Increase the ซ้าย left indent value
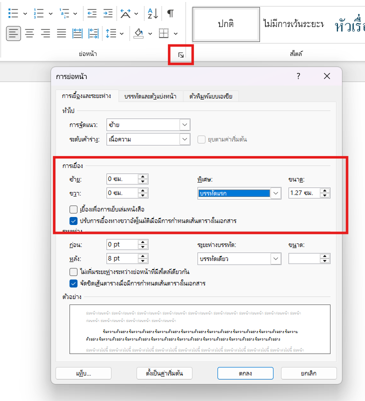The height and width of the screenshot is (401, 365). 143,176
